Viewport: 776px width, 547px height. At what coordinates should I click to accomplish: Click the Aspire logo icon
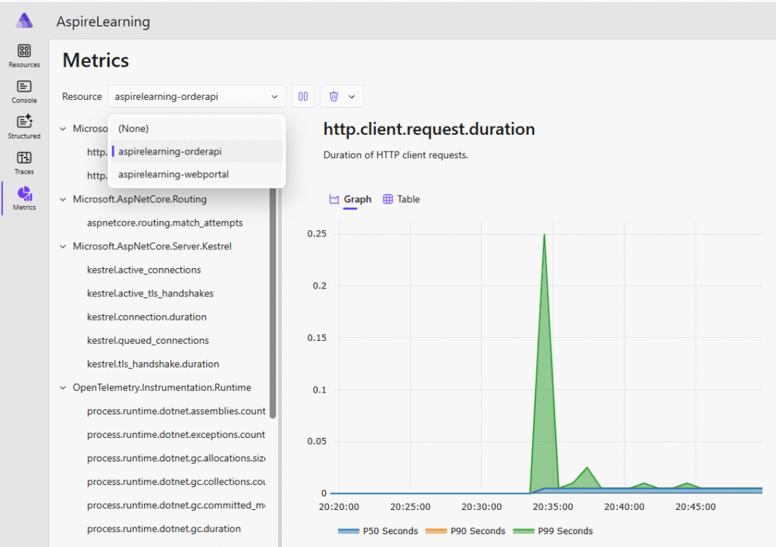point(24,20)
